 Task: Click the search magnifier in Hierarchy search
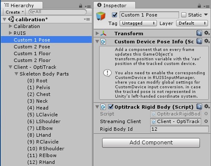32,12
